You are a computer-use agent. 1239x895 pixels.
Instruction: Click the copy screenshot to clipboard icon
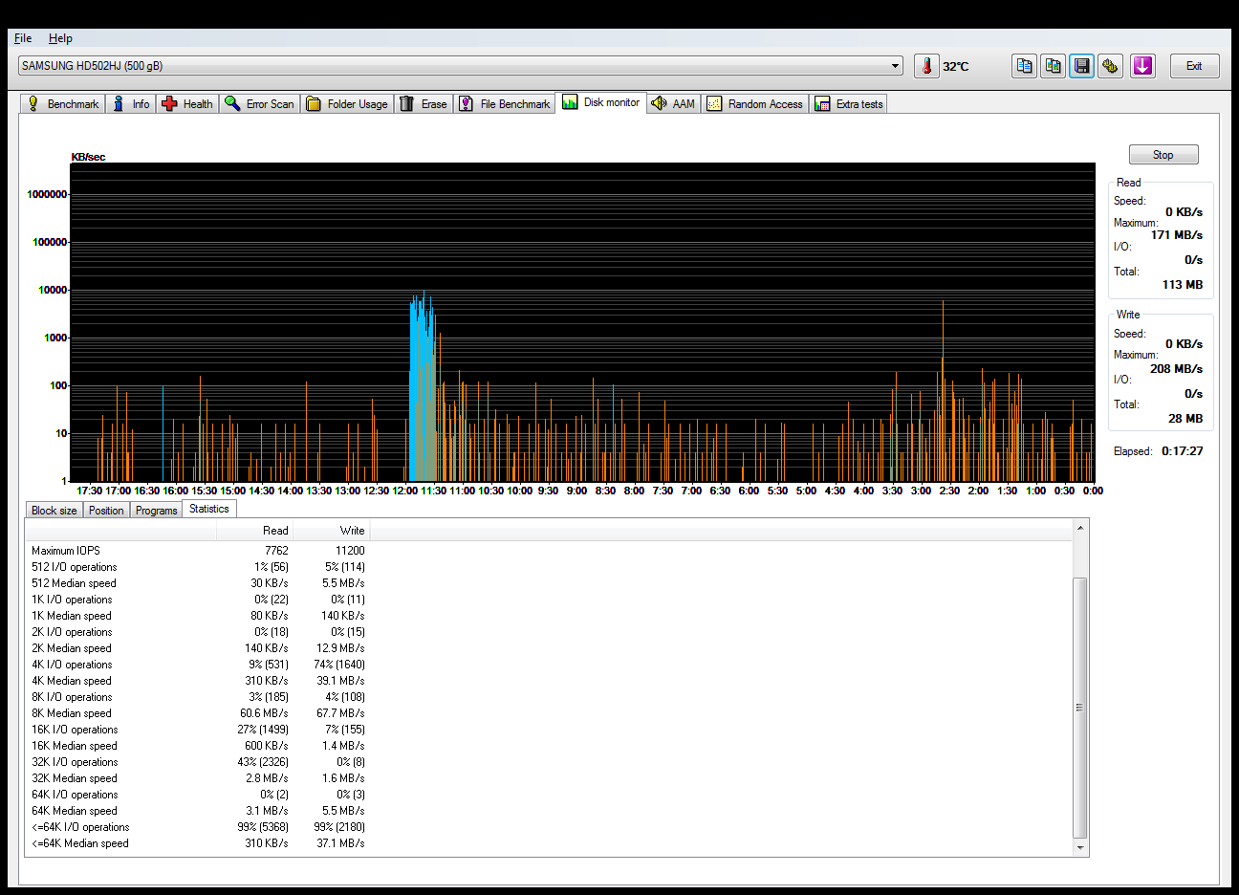click(x=1053, y=66)
